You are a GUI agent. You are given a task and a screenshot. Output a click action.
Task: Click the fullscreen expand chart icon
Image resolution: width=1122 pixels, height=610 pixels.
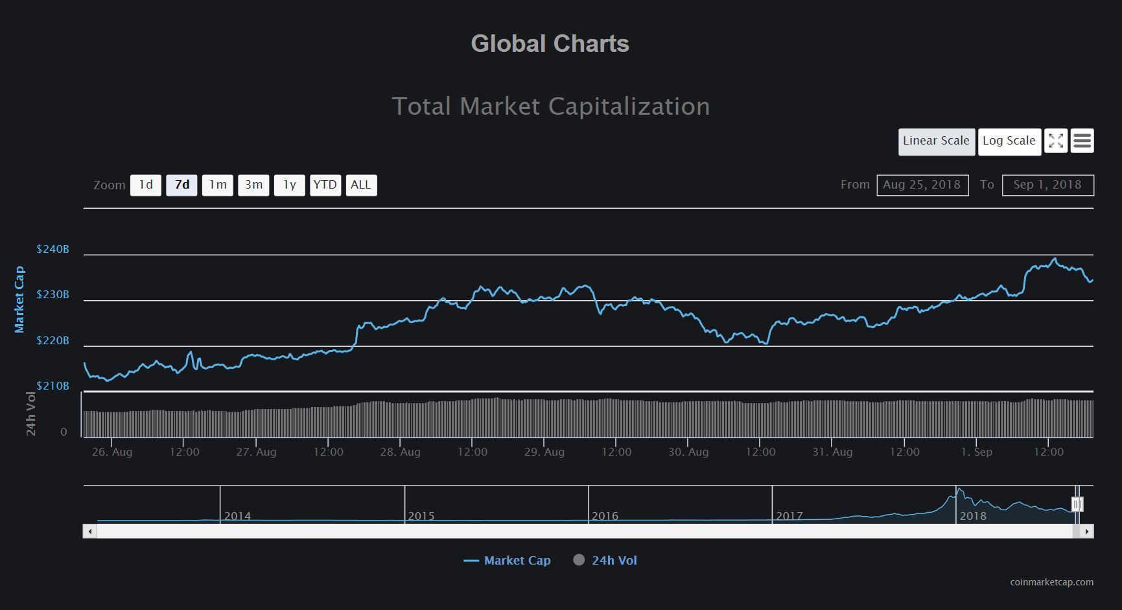[x=1055, y=141]
